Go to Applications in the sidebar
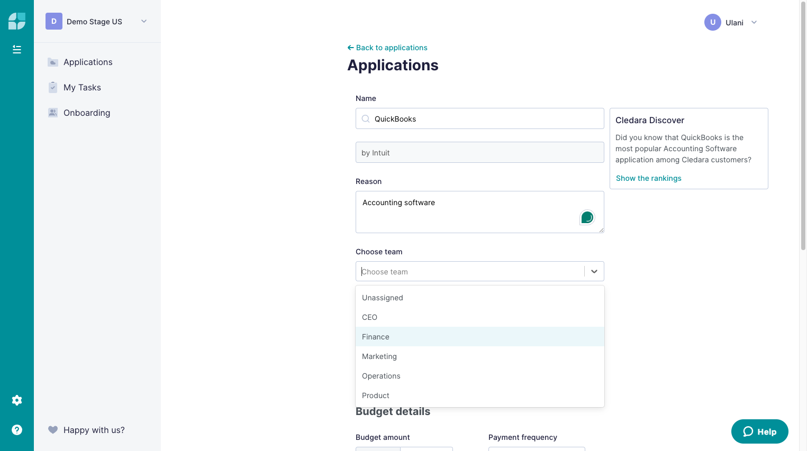The width and height of the screenshot is (807, 451). coord(88,62)
